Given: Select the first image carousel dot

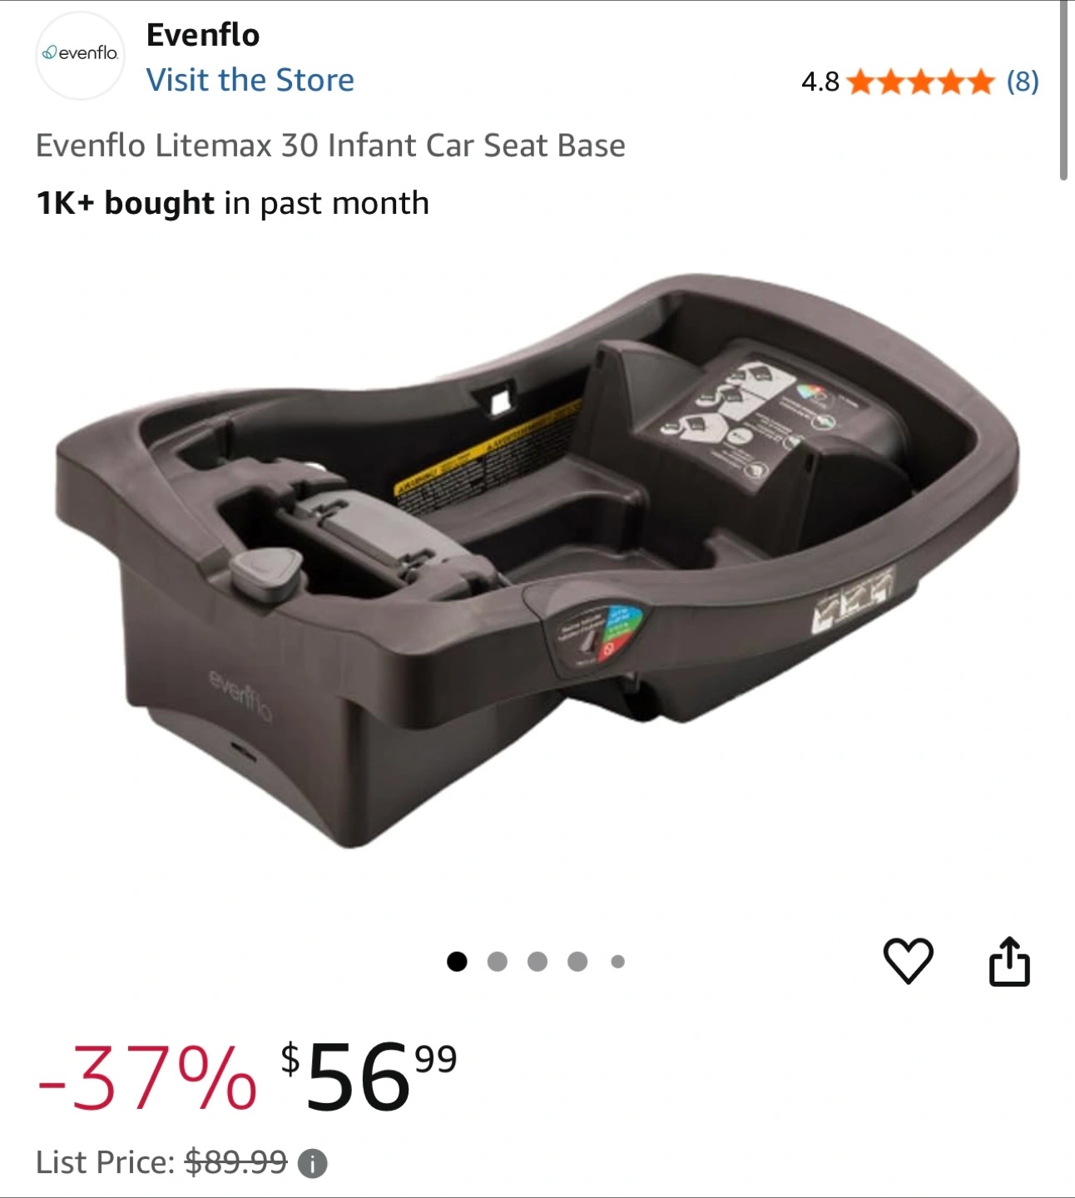Looking at the screenshot, I should pos(457,962).
